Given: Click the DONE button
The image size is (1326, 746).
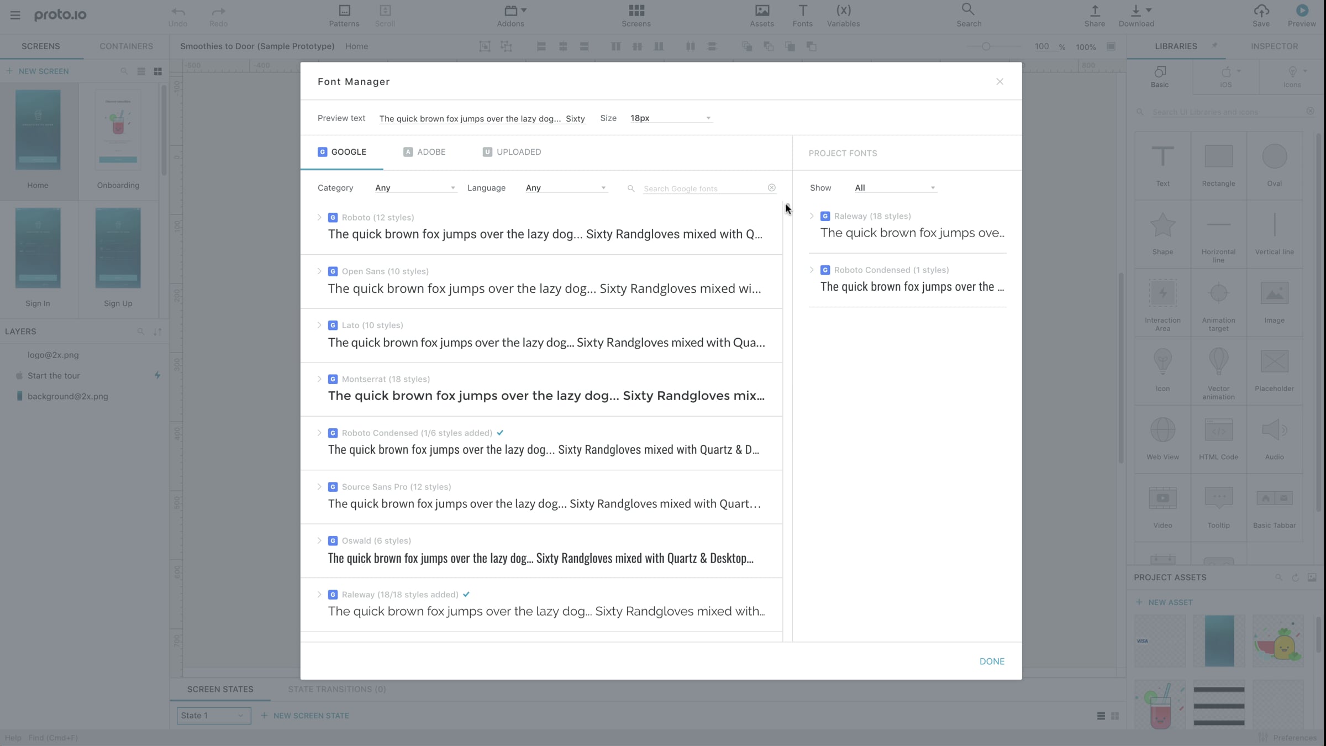Looking at the screenshot, I should pyautogui.click(x=991, y=661).
